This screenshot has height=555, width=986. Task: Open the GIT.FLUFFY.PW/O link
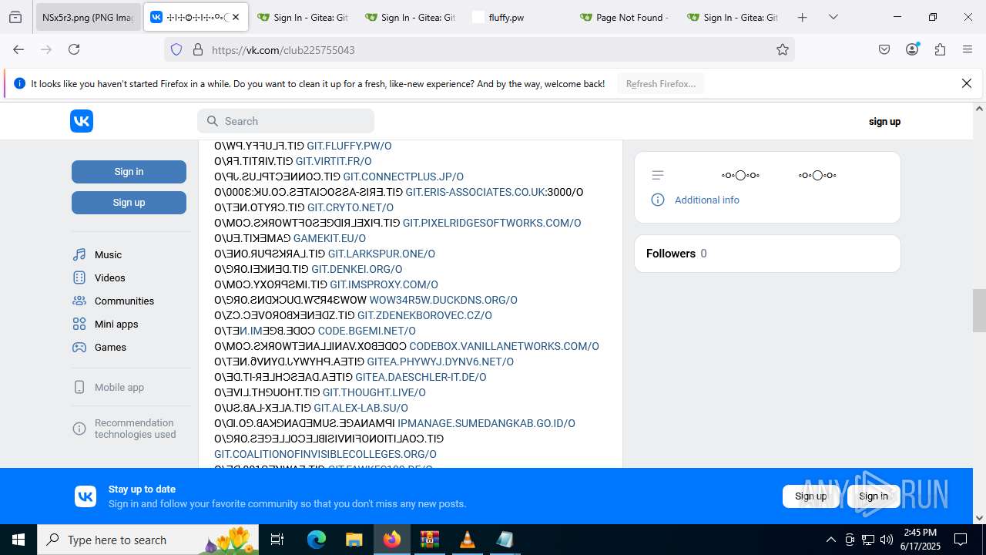349,146
